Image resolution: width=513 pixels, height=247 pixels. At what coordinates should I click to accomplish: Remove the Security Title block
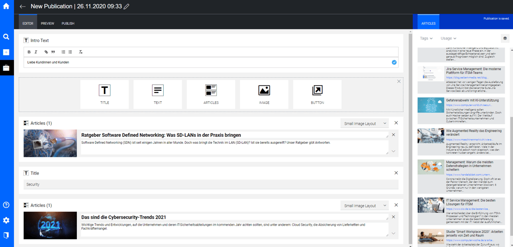click(x=396, y=173)
